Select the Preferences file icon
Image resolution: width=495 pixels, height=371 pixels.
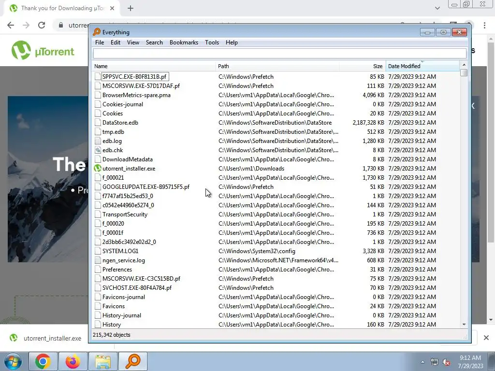[98, 270]
